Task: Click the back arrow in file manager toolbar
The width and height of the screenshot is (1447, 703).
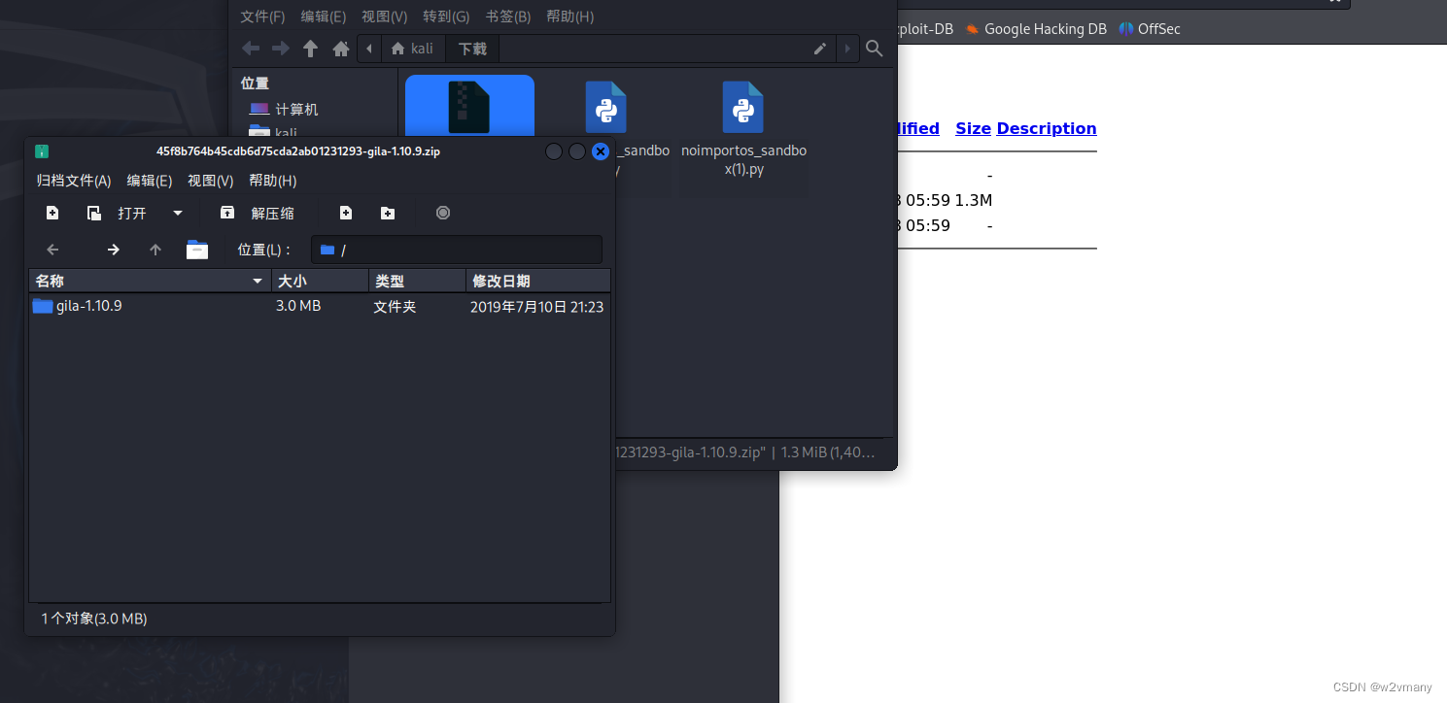Action: [x=251, y=49]
